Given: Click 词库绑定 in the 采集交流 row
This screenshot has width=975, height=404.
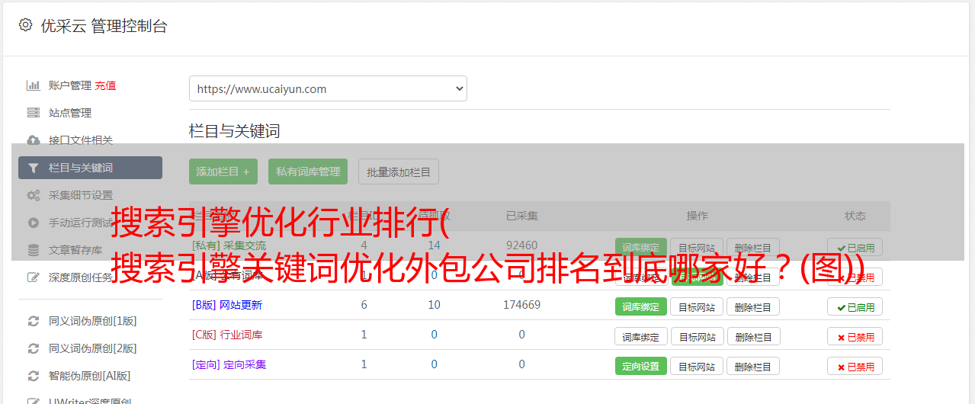Looking at the screenshot, I should [641, 247].
